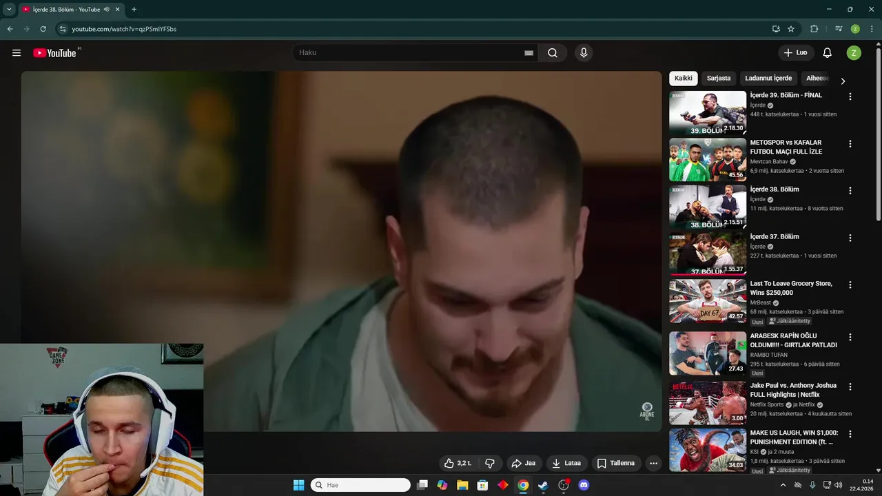Open the YouTube account avatar menu
The height and width of the screenshot is (496, 882).
(854, 53)
